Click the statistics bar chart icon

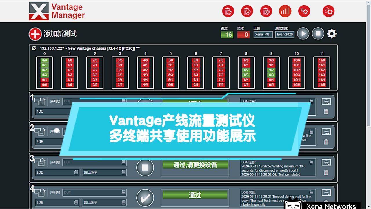pos(285,11)
